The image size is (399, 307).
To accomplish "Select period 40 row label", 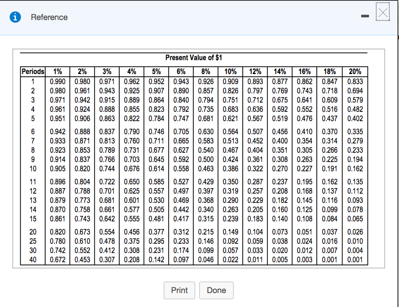I will (32, 260).
